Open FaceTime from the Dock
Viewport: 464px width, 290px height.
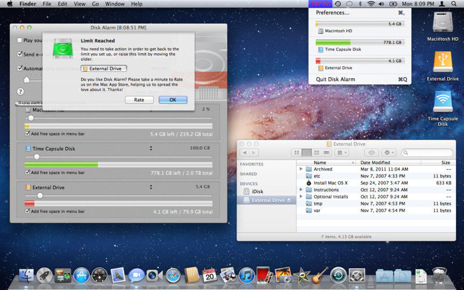154,275
